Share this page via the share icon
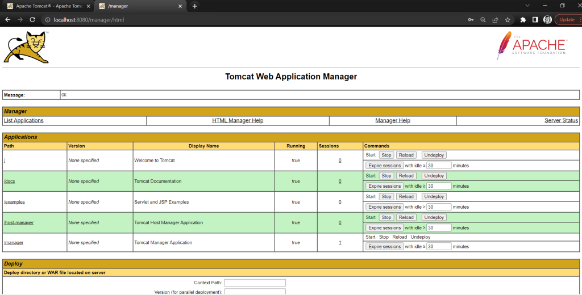The width and height of the screenshot is (582, 295). (495, 20)
